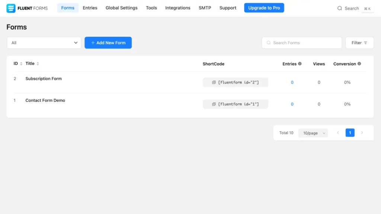Go to next page arrow
Image resolution: width=381 pixels, height=214 pixels.
point(362,133)
